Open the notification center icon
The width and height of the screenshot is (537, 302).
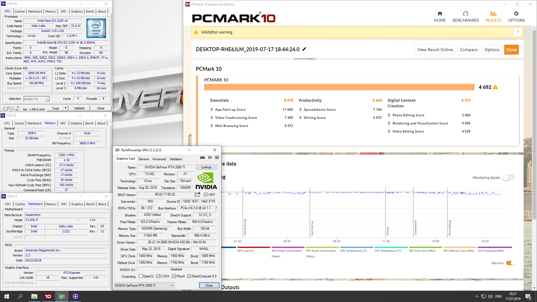528,296
